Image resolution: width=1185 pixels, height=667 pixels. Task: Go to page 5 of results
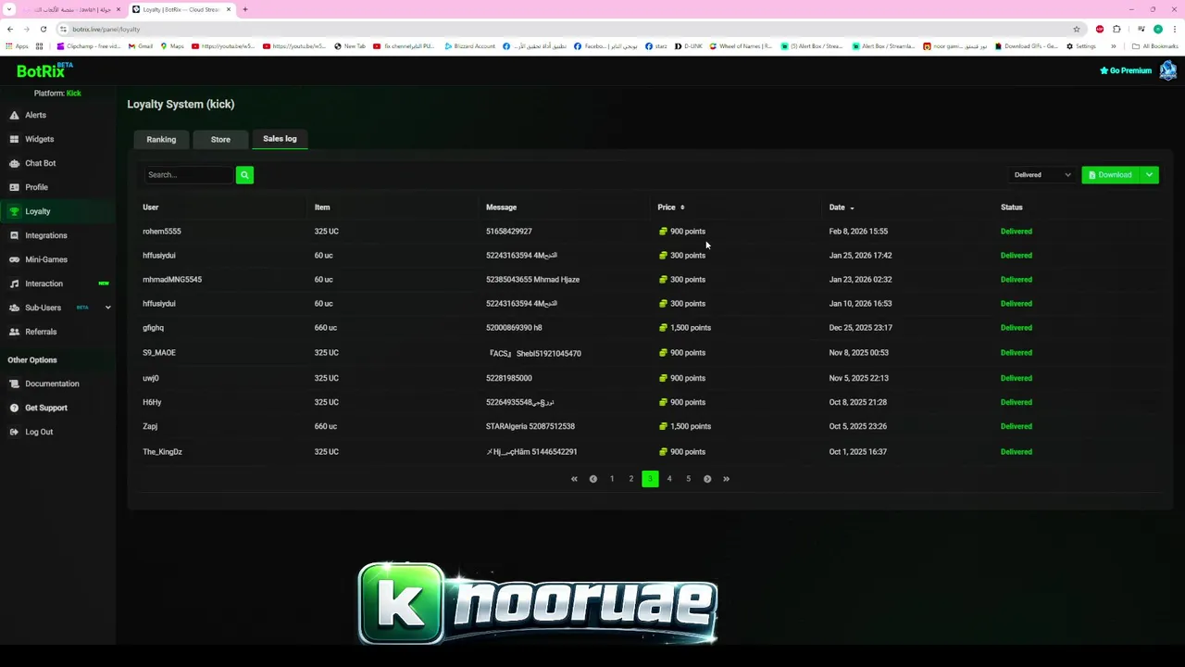point(688,479)
